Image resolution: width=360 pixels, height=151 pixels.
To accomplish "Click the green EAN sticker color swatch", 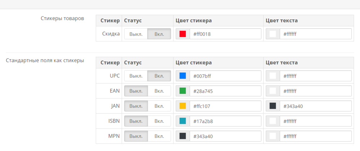I will (x=183, y=91).
